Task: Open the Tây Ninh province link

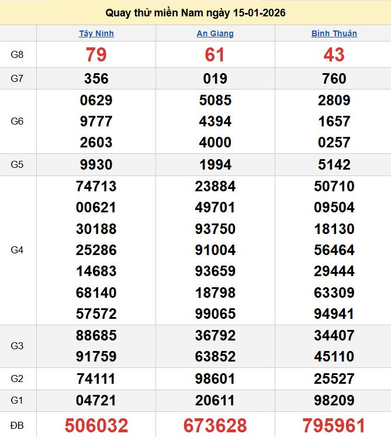Action: pos(96,33)
